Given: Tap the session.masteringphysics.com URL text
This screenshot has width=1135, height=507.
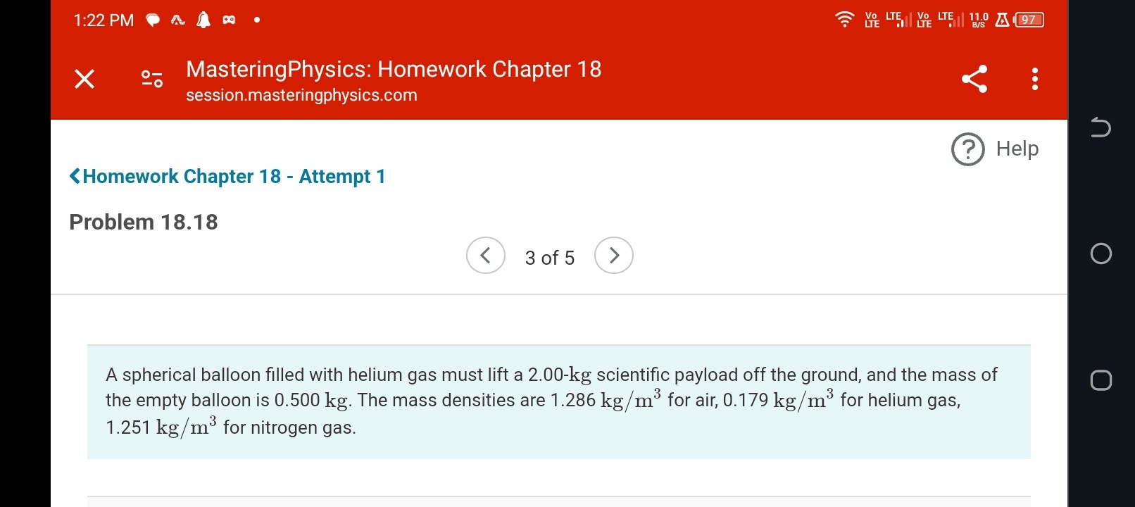Looking at the screenshot, I should tap(301, 95).
